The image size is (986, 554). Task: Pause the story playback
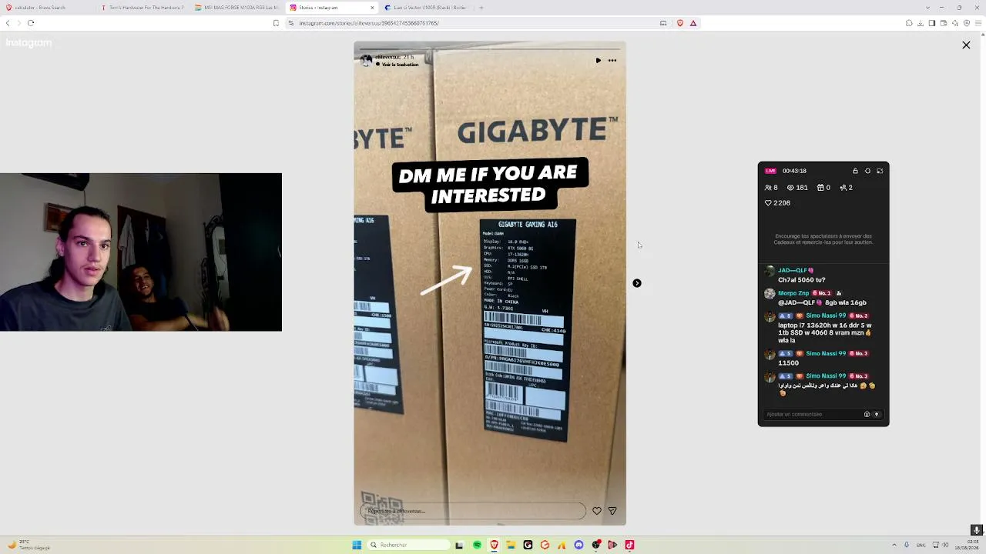[x=598, y=61]
